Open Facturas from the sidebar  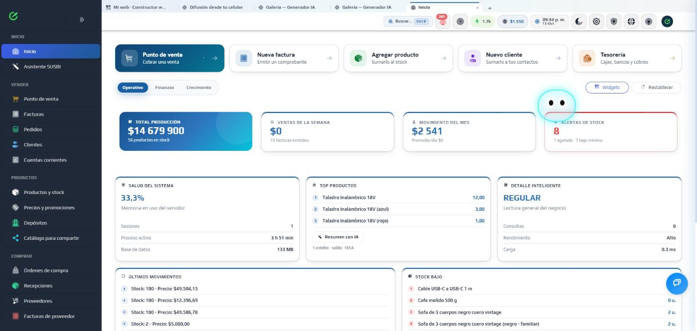coord(51,114)
